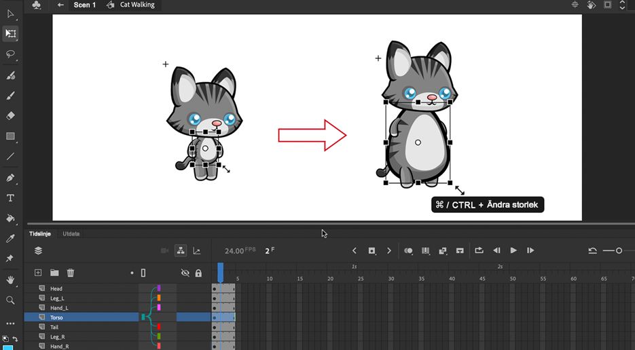The image size is (635, 350).
Task: Toggle the layer parenting view button
Action: pos(181,250)
